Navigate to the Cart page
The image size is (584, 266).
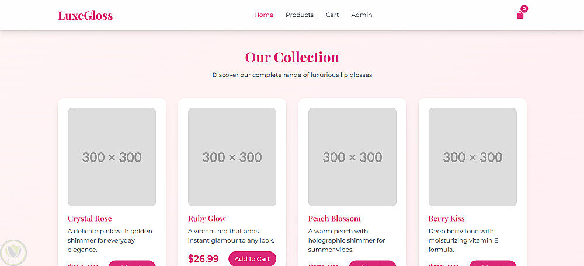pyautogui.click(x=332, y=15)
